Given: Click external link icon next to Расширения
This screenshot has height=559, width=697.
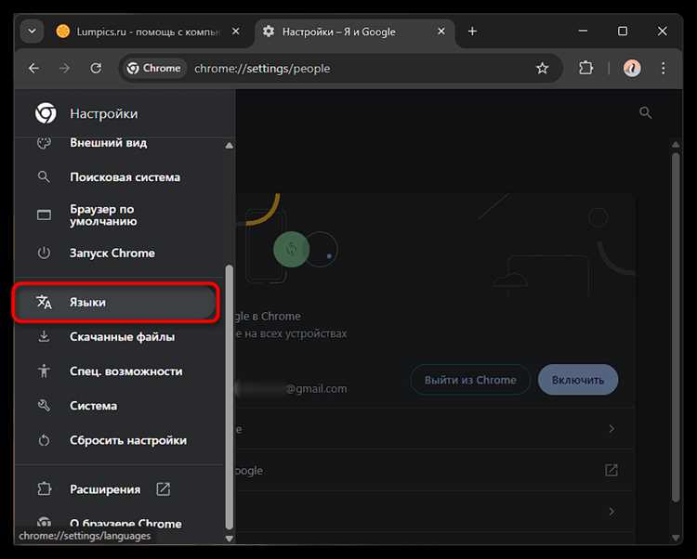Looking at the screenshot, I should pyautogui.click(x=164, y=489).
